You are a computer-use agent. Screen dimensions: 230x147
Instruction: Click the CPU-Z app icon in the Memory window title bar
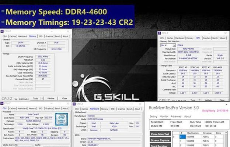[2, 31]
